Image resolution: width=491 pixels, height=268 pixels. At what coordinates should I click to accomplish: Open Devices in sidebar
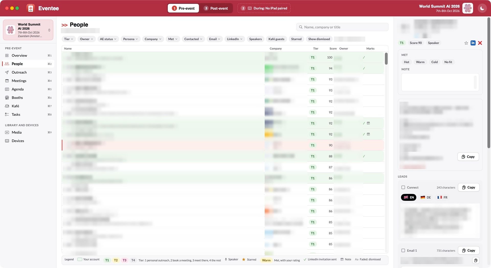28,141
